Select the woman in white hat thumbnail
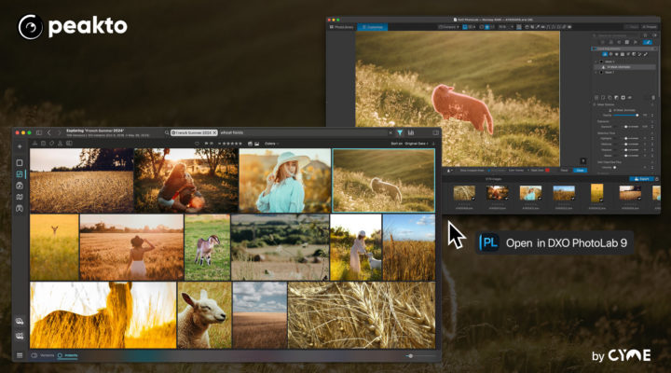 [x=285, y=180]
